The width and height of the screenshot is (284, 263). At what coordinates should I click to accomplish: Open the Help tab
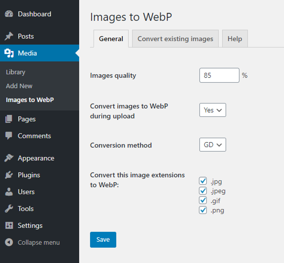[235, 38]
